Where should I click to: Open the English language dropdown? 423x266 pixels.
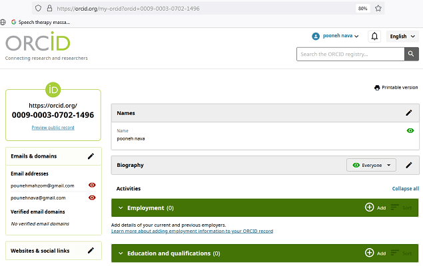(x=402, y=37)
